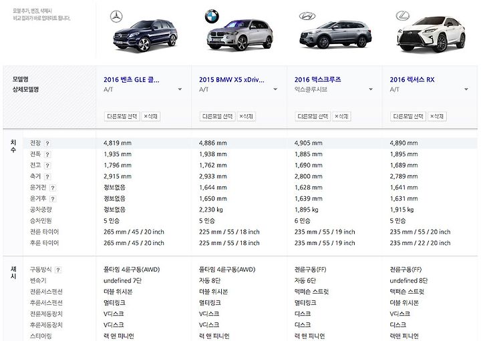Click the 235 mm / 22 / 20 inch value
481x341 pixels.
click(420, 243)
